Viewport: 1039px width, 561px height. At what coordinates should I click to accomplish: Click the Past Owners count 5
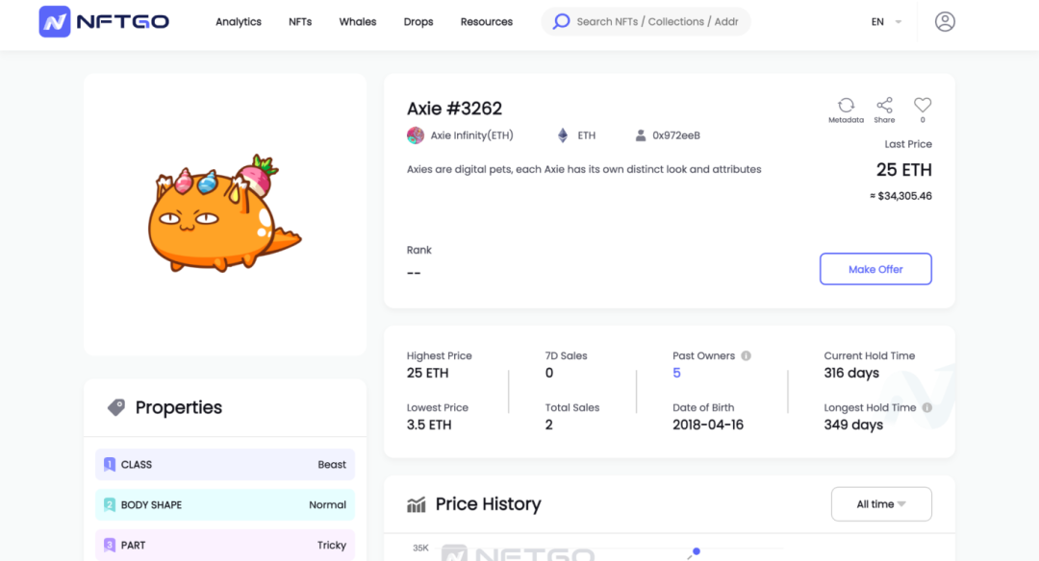(676, 373)
